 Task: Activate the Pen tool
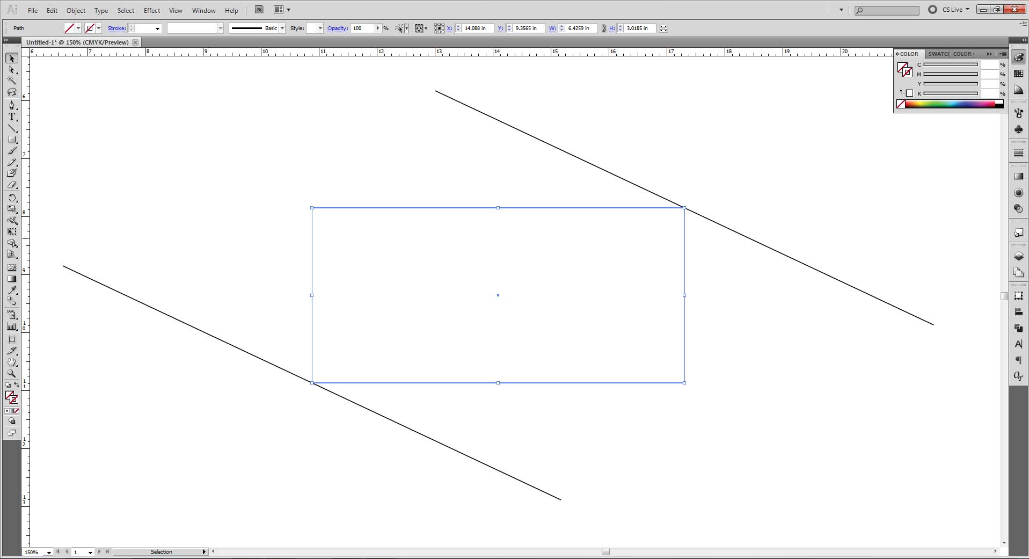click(x=12, y=105)
